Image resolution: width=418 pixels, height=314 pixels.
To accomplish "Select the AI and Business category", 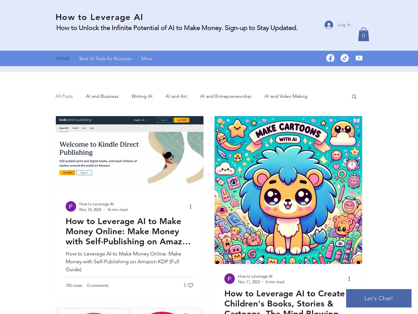I will 102,96.
